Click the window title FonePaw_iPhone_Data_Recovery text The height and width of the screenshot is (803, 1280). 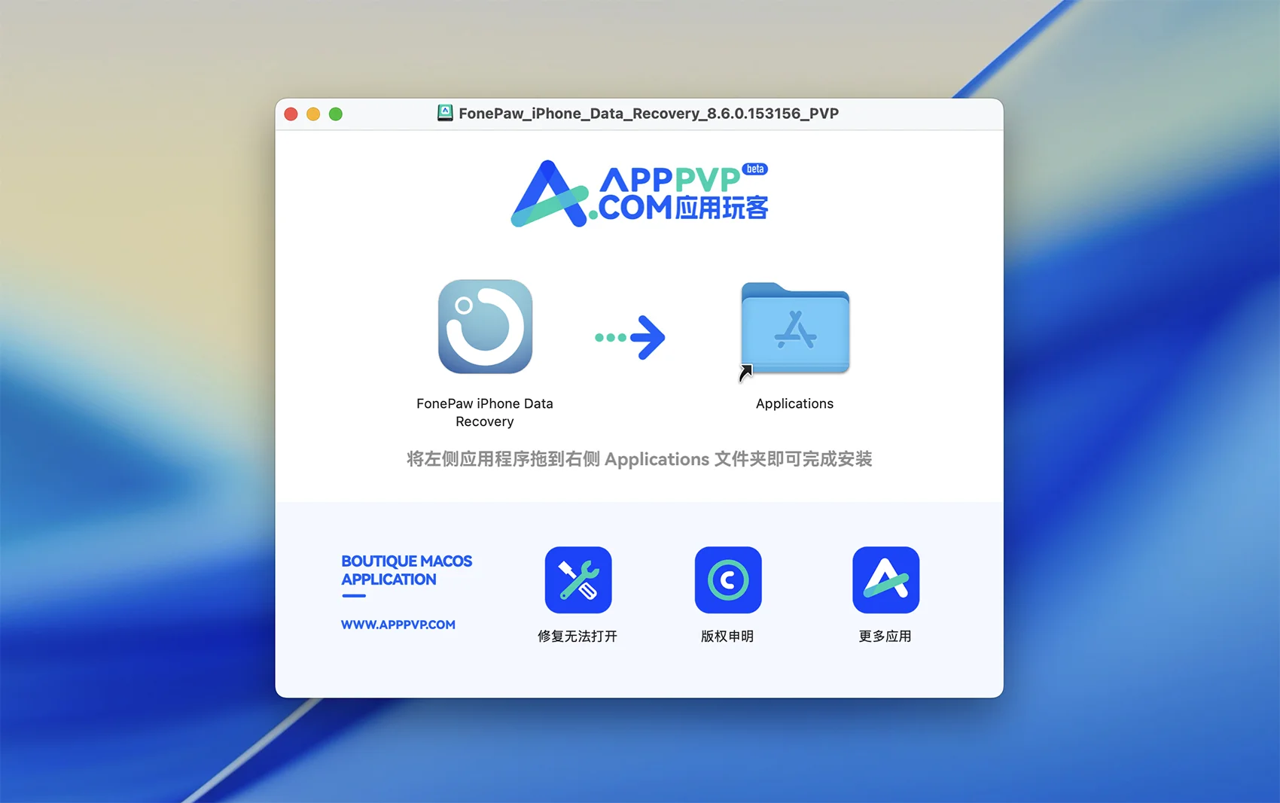point(648,114)
